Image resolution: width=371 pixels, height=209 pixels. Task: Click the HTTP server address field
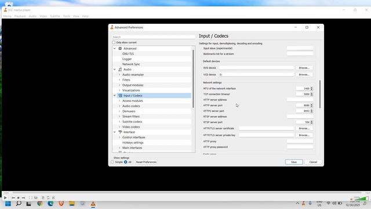pos(300,100)
